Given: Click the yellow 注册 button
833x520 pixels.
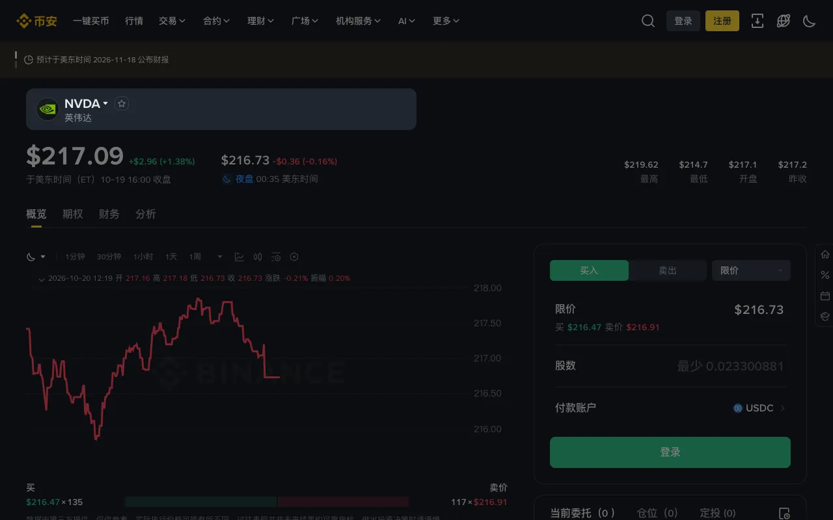Looking at the screenshot, I should (x=722, y=21).
